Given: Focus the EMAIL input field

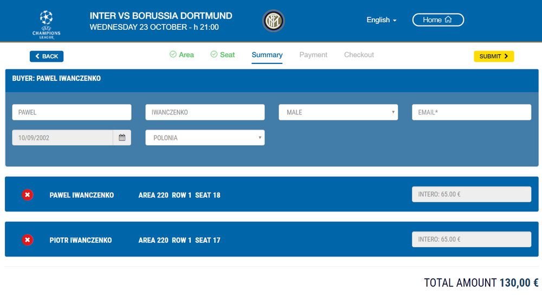Looking at the screenshot, I should tap(472, 112).
